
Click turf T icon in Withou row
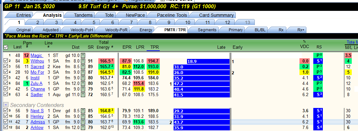pyautogui.click(x=83, y=61)
